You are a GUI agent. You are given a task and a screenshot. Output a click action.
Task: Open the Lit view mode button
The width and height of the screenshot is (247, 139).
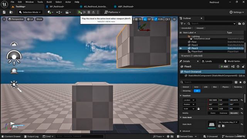pos(30,19)
